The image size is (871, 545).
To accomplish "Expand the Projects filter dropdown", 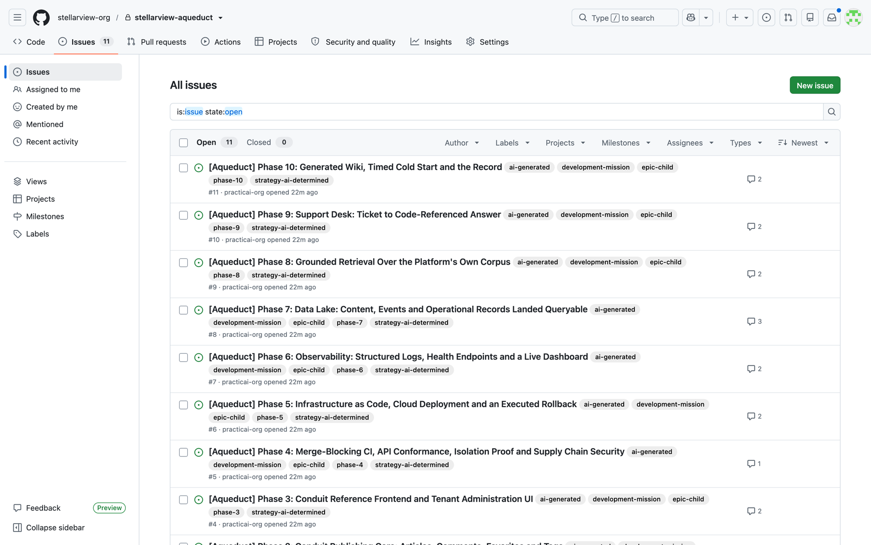I will (565, 143).
